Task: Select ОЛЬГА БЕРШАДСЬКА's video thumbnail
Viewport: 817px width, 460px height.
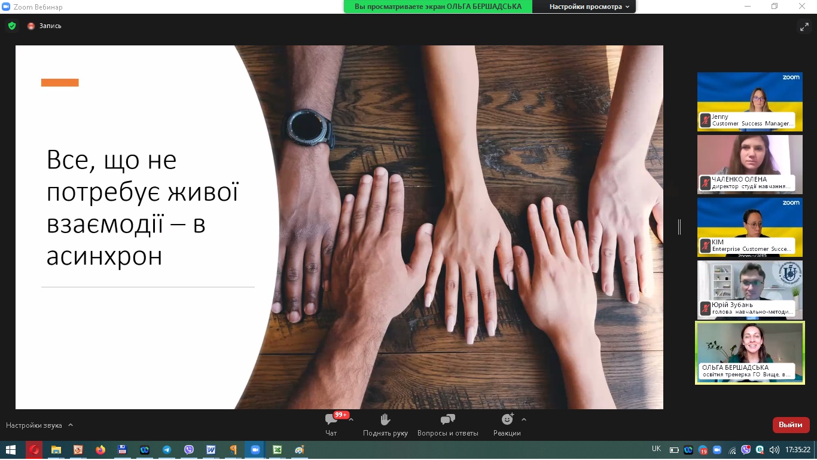Action: (x=749, y=346)
